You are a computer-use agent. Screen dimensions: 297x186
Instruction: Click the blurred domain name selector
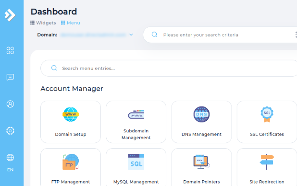point(93,35)
